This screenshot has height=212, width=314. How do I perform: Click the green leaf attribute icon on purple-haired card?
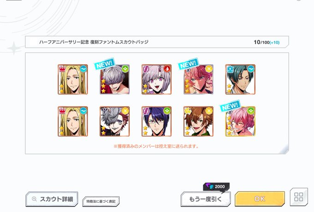click(167, 111)
